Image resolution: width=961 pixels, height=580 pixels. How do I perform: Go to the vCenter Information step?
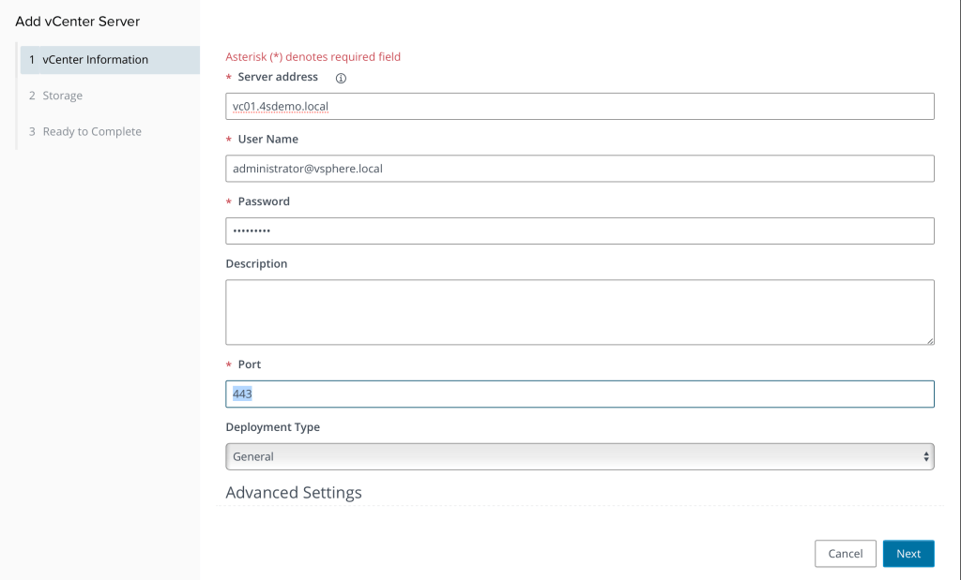95,60
